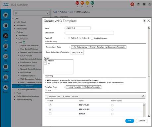Click the help icon in the top header
Image resolution: width=152 pixels, height=127 pixels.
[x=150, y=4]
